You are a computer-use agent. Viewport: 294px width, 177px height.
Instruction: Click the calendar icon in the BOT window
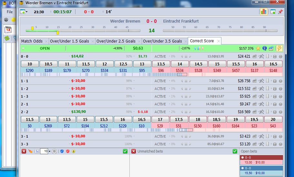click(8, 30)
